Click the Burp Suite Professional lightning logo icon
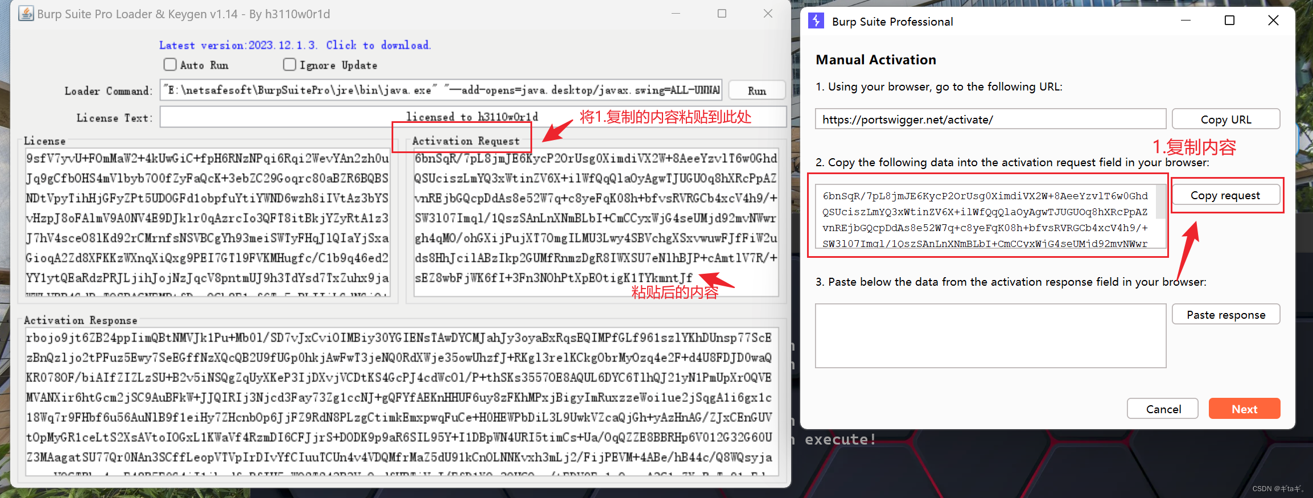The image size is (1313, 498). pyautogui.click(x=816, y=21)
